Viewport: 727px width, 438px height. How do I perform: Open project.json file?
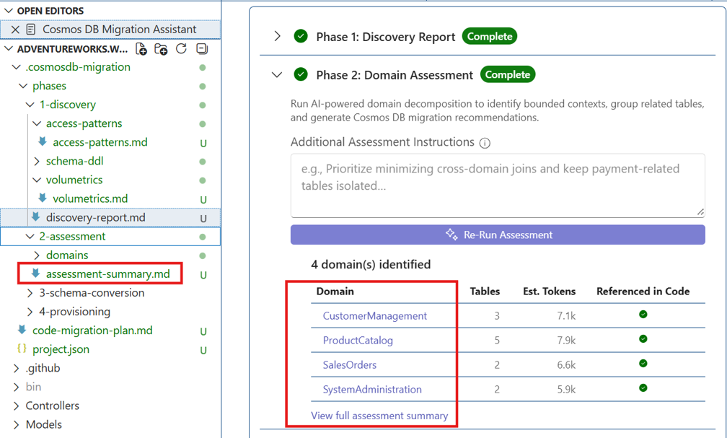[x=61, y=349]
